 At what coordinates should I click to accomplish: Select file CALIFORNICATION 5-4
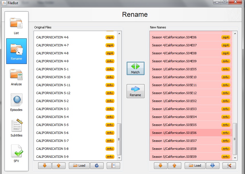pyautogui.click(x=75, y=117)
